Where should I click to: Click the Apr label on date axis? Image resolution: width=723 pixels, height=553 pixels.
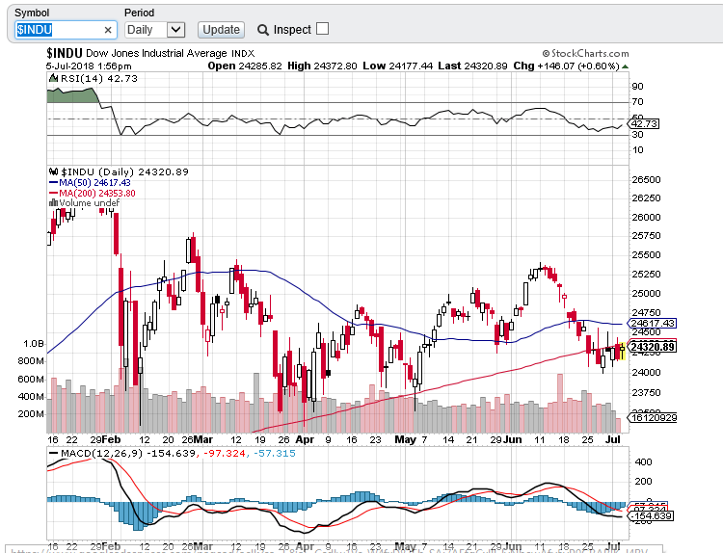[305, 439]
